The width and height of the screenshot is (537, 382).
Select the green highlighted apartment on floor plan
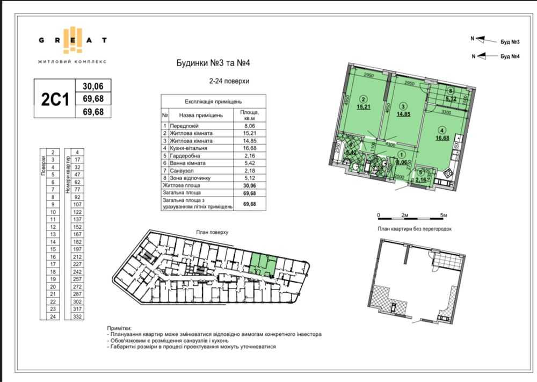(263, 263)
